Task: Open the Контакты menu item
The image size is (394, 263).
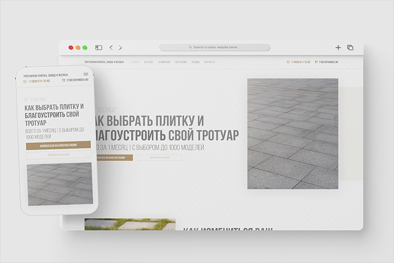Action: [x=209, y=62]
